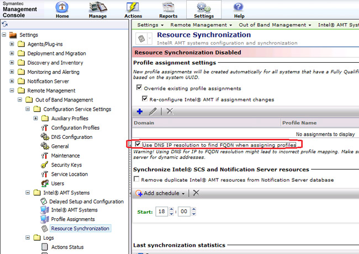Click the pencil edit assignment icon
Viewport: 359px width, 254px height.
coord(152,111)
